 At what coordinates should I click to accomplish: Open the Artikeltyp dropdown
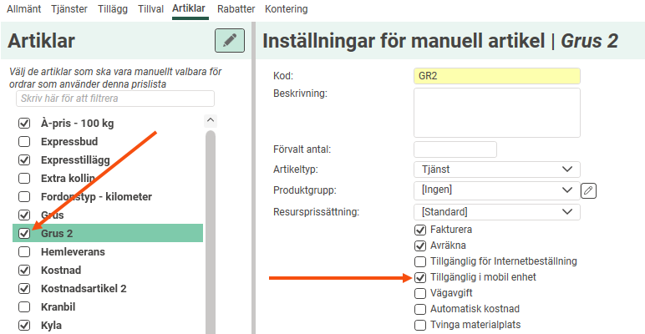[x=496, y=170]
